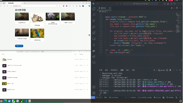Click the Prettier status bar item
This screenshot has height=103, width=183.
pos(170,97)
